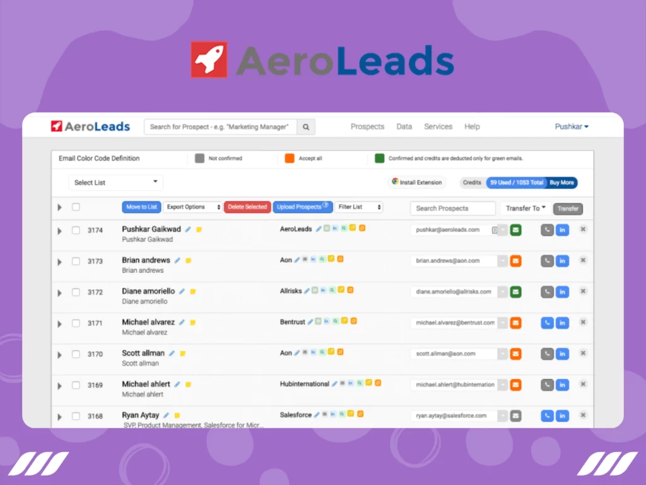Click the Search for Prospect input field
Viewport: 646px width, 485px height.
[x=220, y=127]
